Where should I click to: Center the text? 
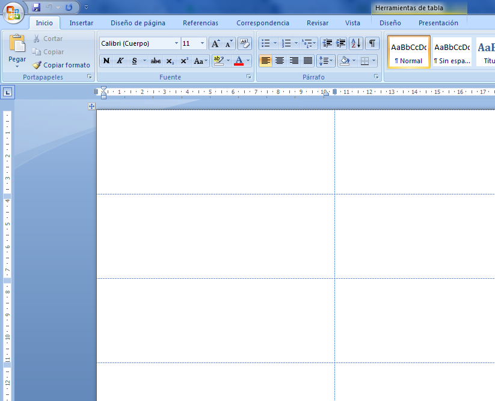pos(280,61)
